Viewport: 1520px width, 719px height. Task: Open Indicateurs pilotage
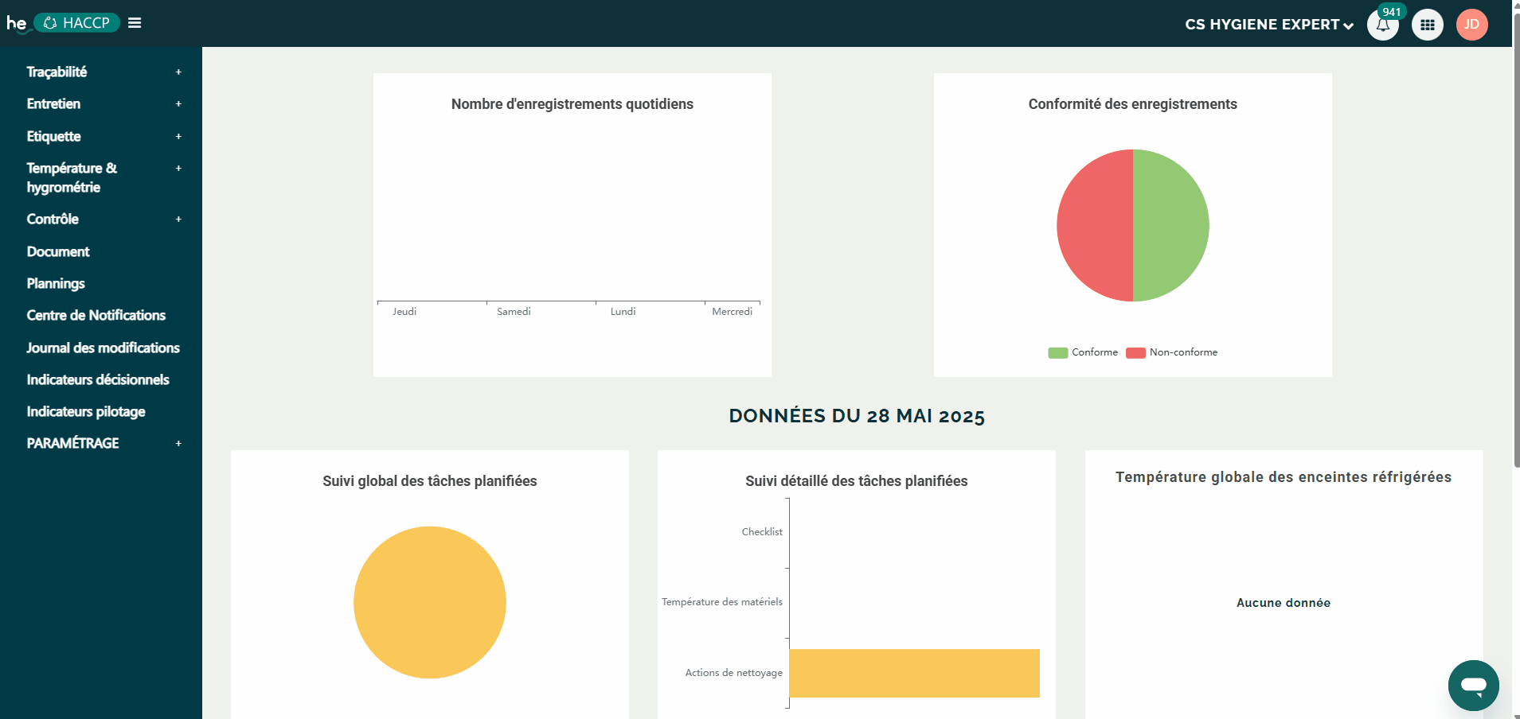[x=86, y=411]
